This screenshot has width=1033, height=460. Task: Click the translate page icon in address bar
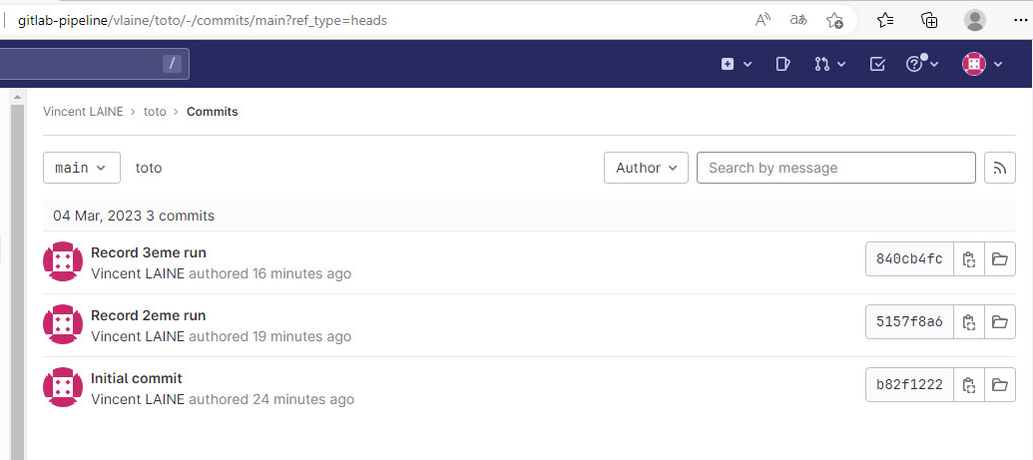[x=798, y=20]
